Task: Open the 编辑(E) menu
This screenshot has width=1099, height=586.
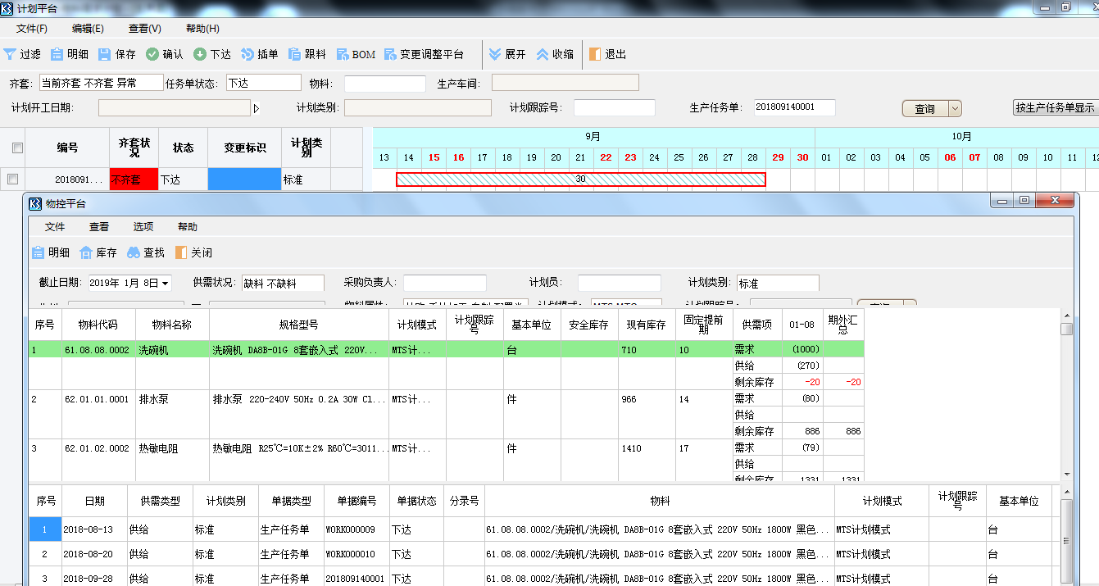Action: pyautogui.click(x=88, y=29)
